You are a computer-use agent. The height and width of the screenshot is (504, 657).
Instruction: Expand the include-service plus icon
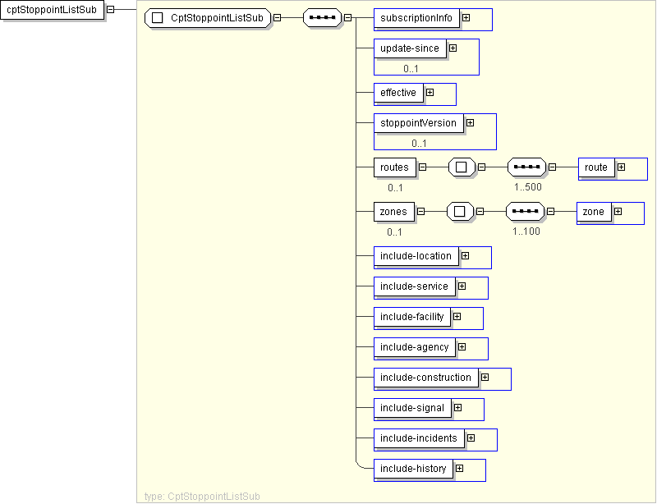[462, 286]
